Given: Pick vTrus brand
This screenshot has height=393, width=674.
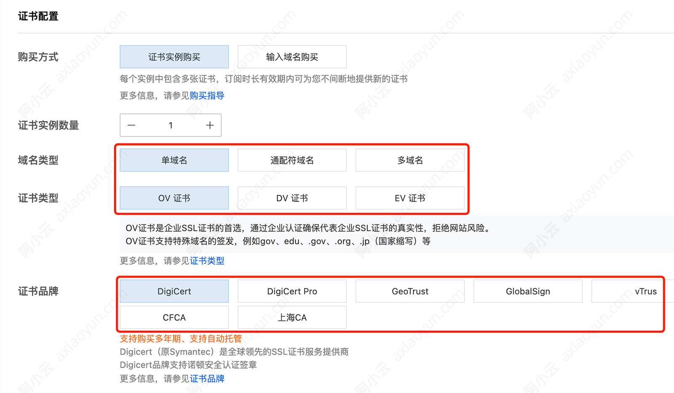Looking at the screenshot, I should point(633,291).
